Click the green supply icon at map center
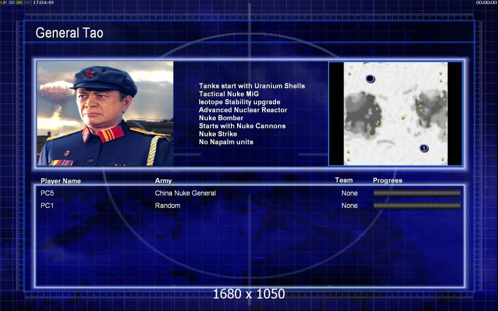Screen dimensions: 498x311 [x=403, y=118]
